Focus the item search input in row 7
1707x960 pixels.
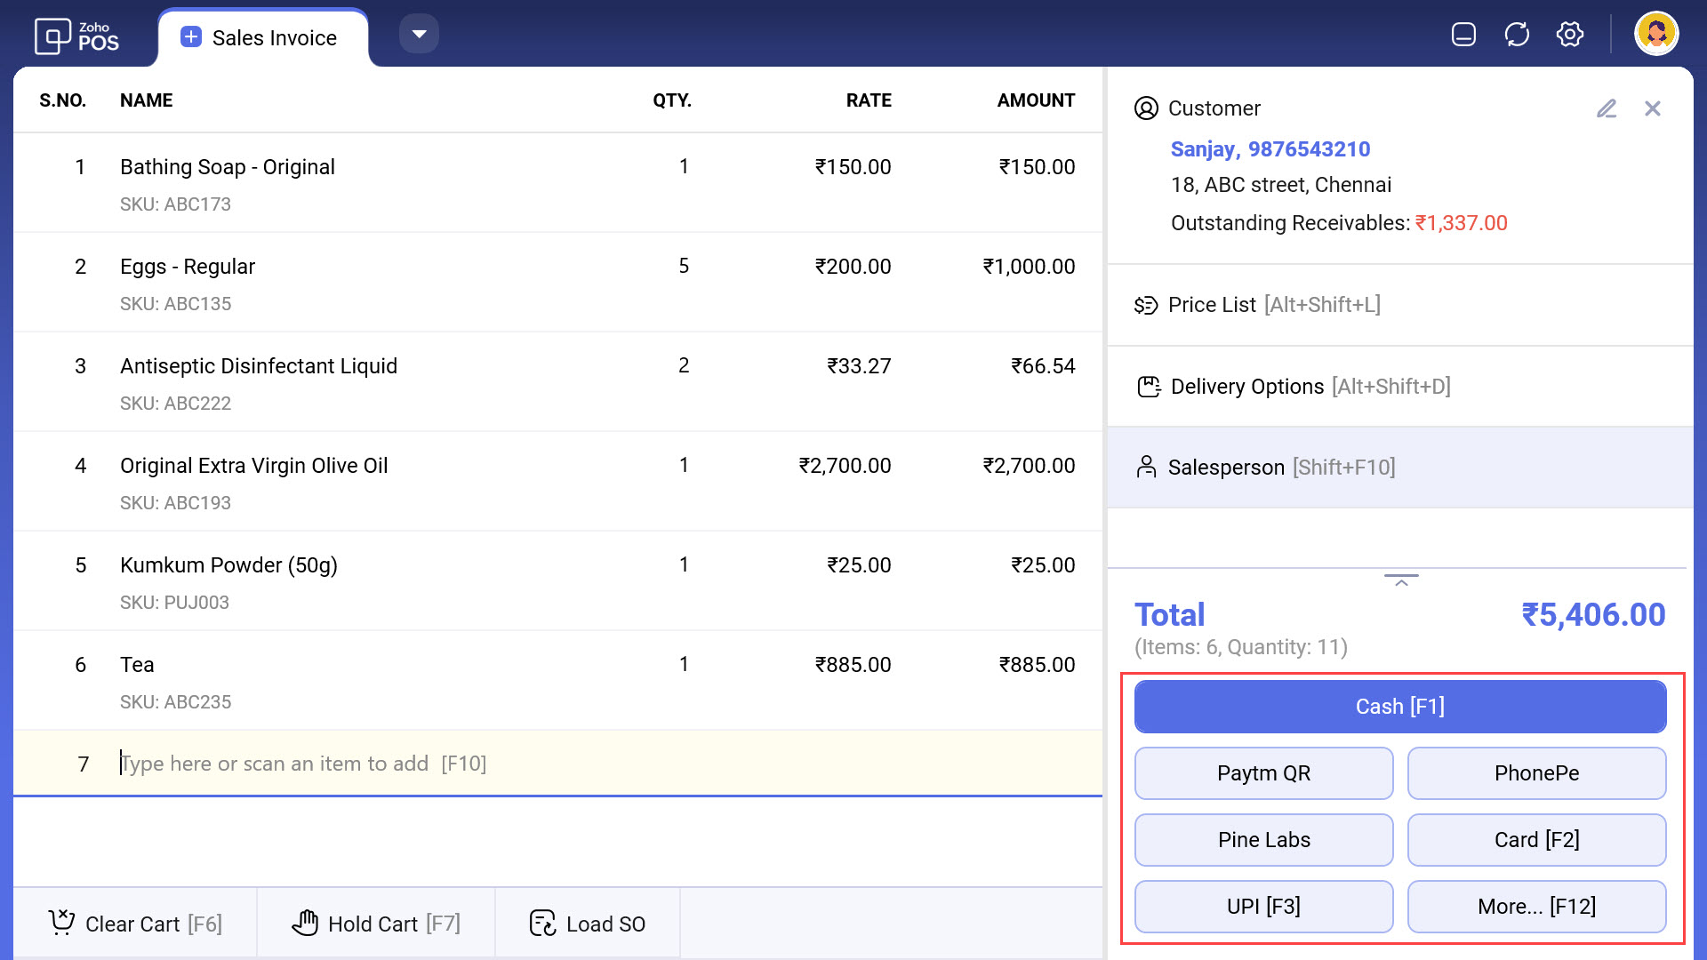(445, 764)
